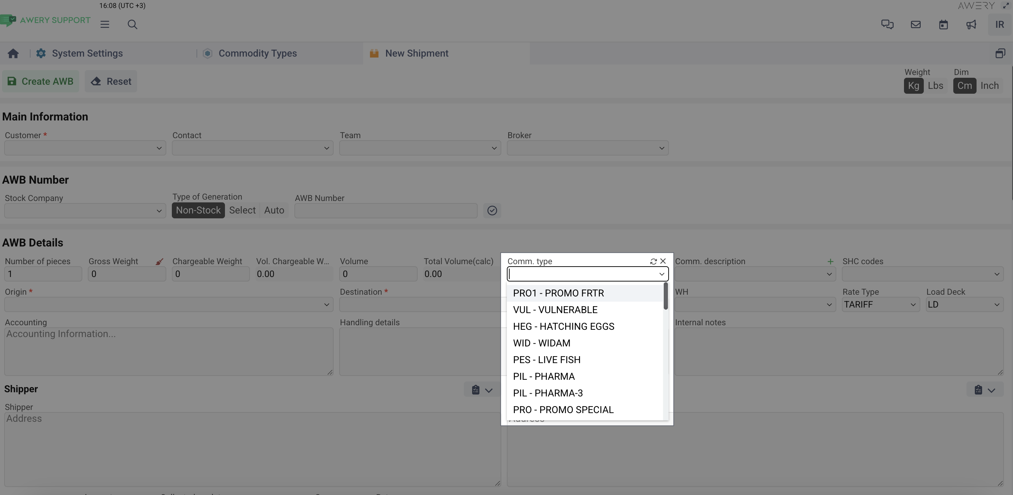Click the Create AWB button
Screen dimensions: 1013x495
41,81
